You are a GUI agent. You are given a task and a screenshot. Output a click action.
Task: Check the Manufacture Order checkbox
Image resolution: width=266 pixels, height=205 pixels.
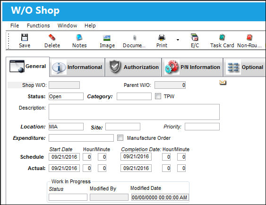tap(120, 137)
